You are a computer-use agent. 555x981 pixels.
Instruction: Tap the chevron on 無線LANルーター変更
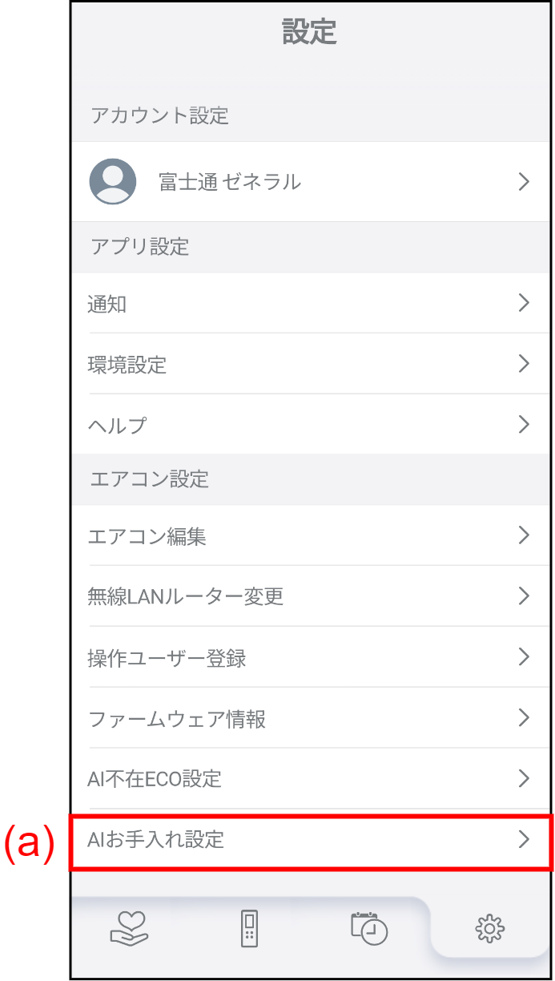click(524, 595)
